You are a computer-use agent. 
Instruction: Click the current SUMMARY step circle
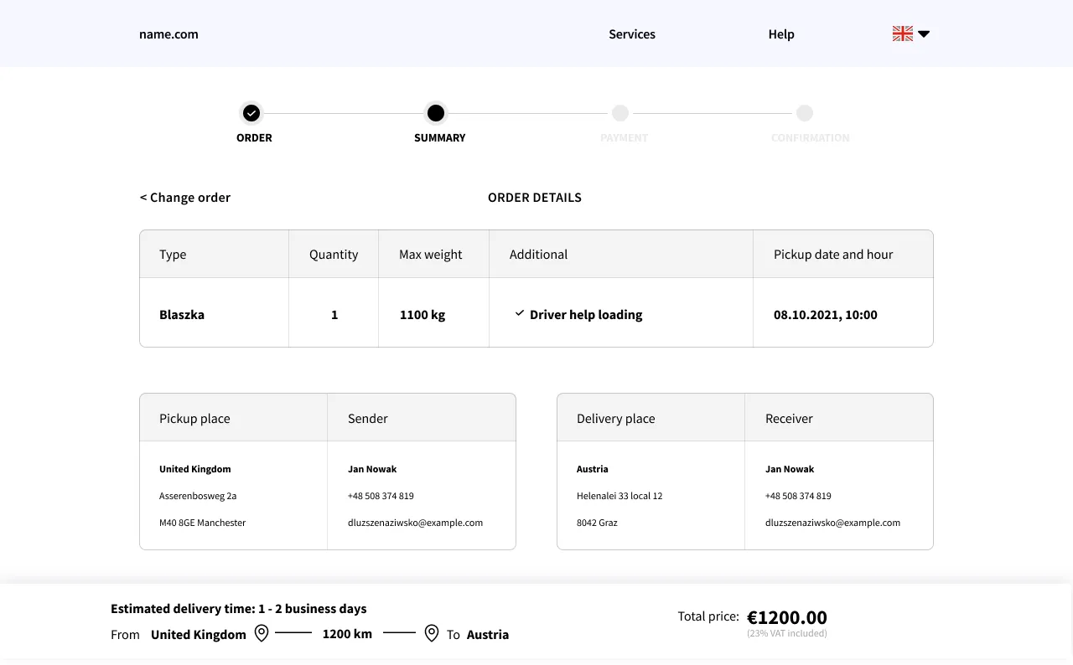(436, 113)
